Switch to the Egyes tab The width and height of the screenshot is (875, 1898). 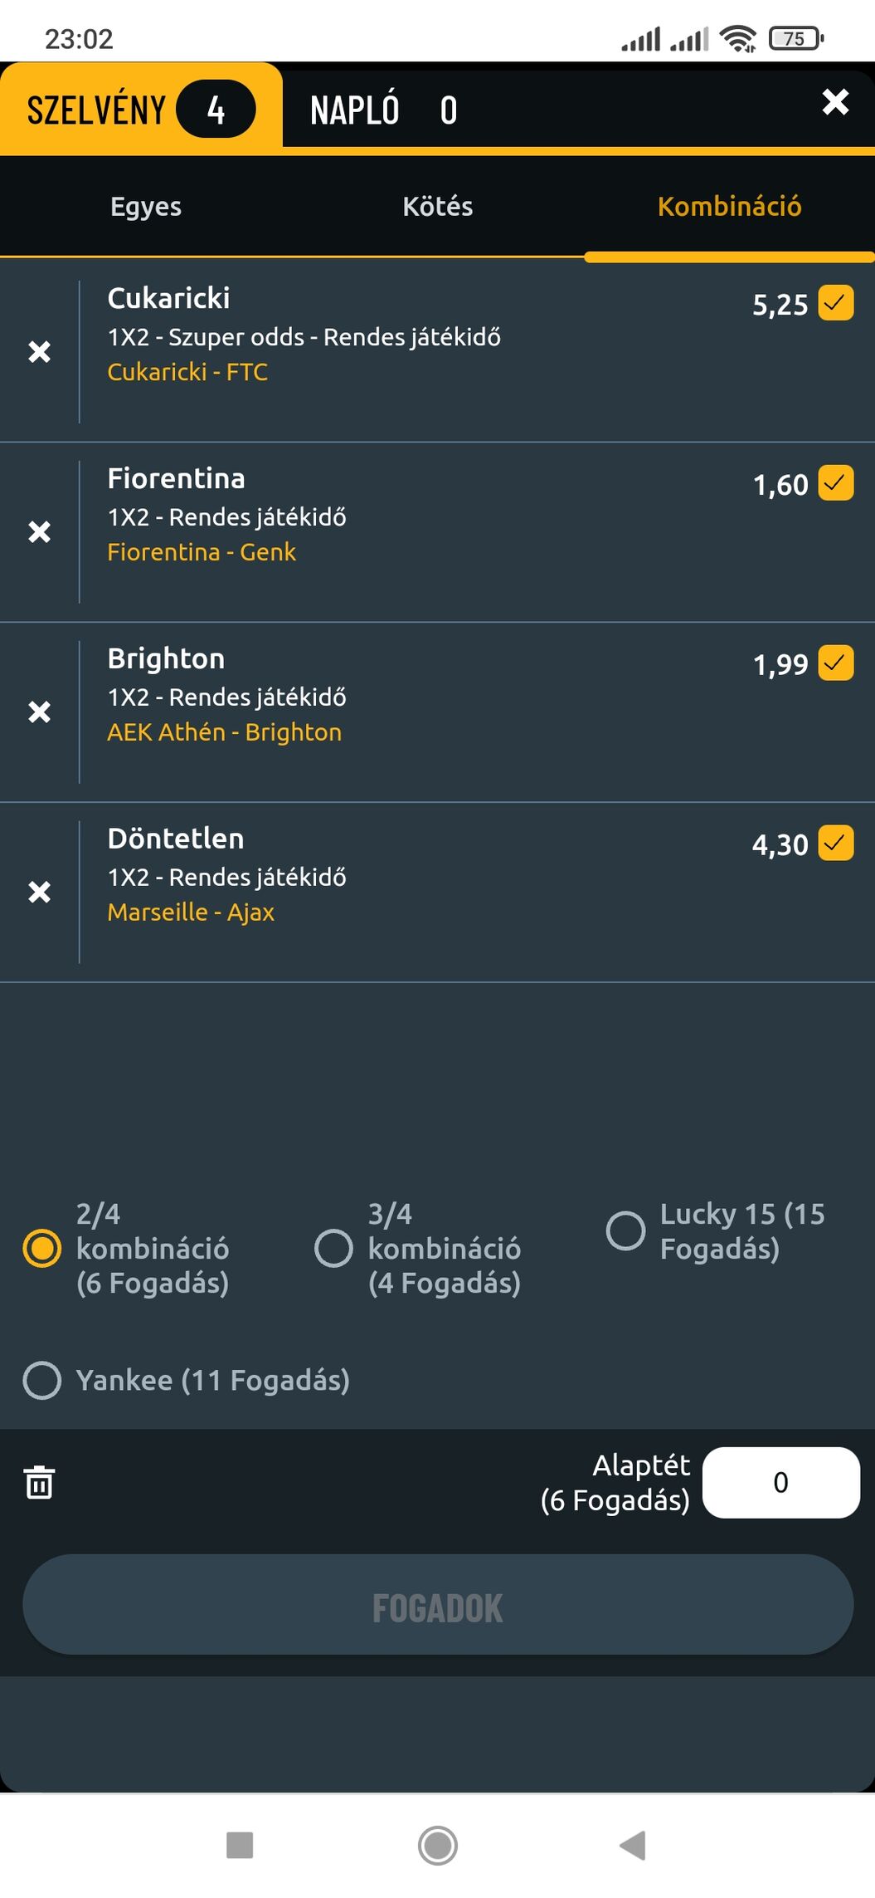click(x=146, y=206)
